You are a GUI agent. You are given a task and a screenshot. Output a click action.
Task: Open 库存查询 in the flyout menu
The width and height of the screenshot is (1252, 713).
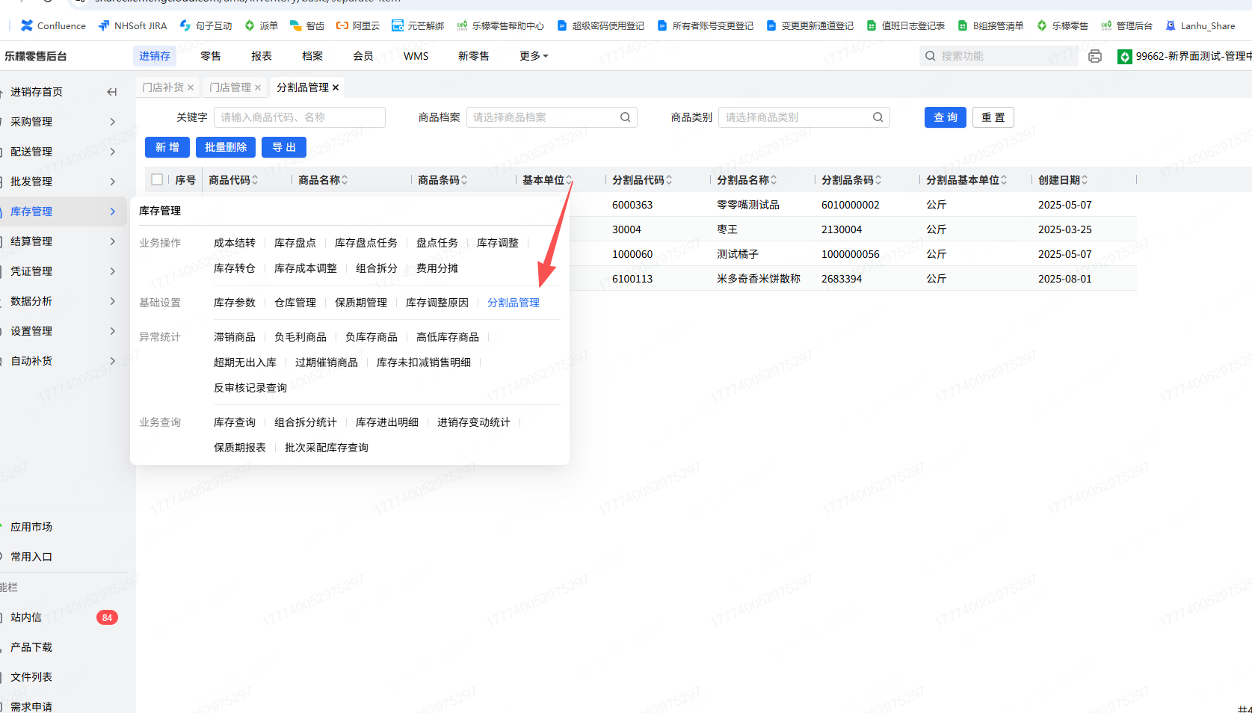[235, 422]
